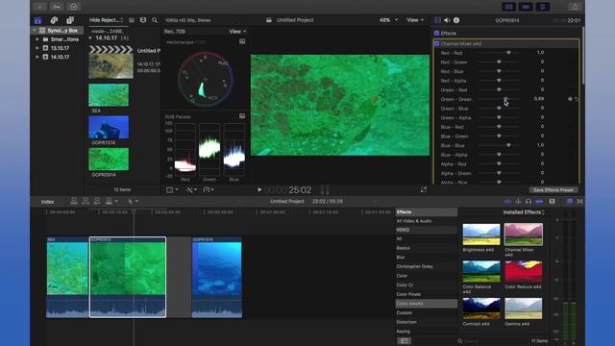Screen dimensions: 615x346
Task: Toggle the browser layout button
Action: pyautogui.click(x=508, y=7)
